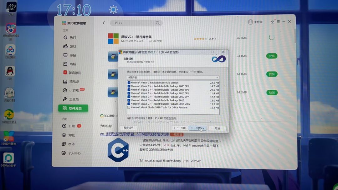Open the 360软件管家 desktop shortcut

(x=9, y=137)
